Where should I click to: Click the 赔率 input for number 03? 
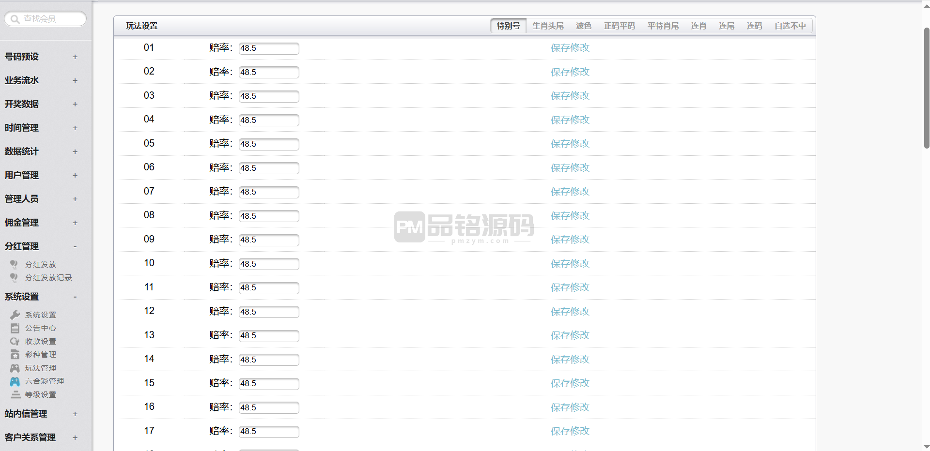(x=269, y=96)
